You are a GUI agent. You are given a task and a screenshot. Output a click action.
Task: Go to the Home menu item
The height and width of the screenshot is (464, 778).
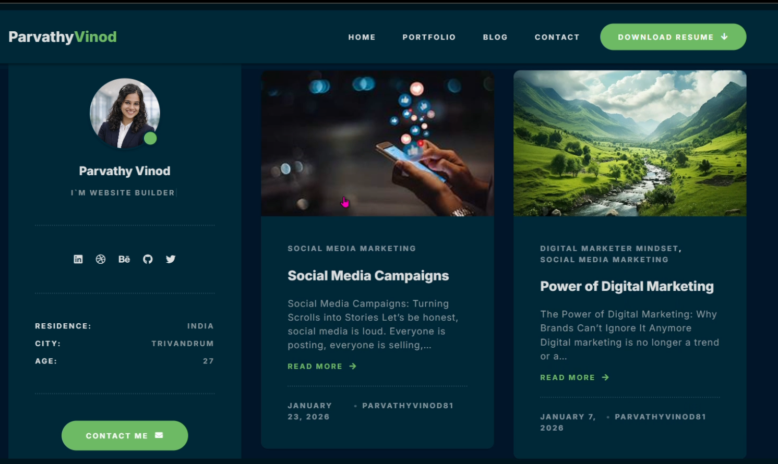pyautogui.click(x=362, y=37)
